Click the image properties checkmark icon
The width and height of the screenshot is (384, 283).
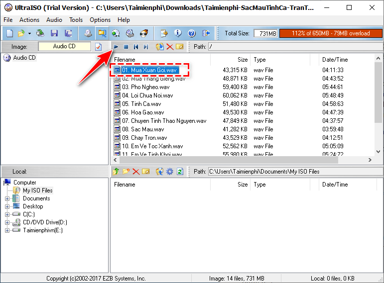coord(98,47)
